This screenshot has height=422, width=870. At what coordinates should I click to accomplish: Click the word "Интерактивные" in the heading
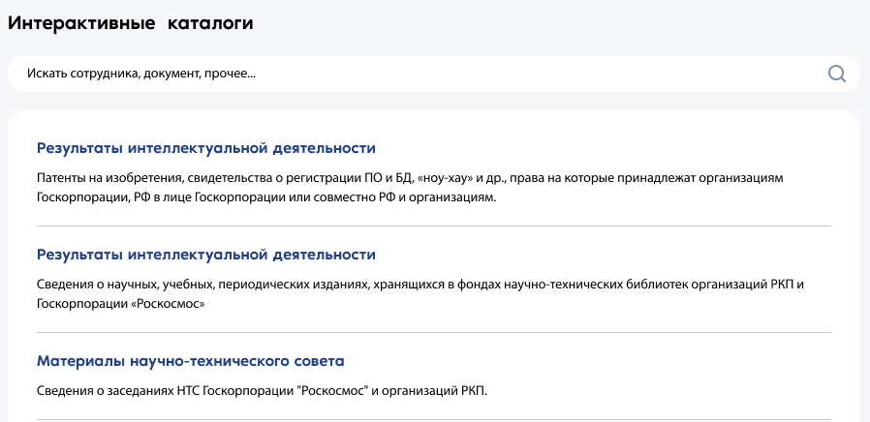pos(81,23)
